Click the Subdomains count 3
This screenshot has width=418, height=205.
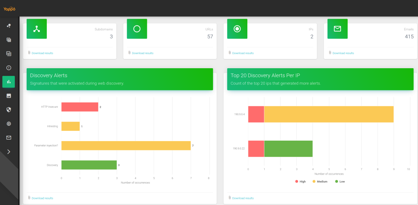click(111, 37)
